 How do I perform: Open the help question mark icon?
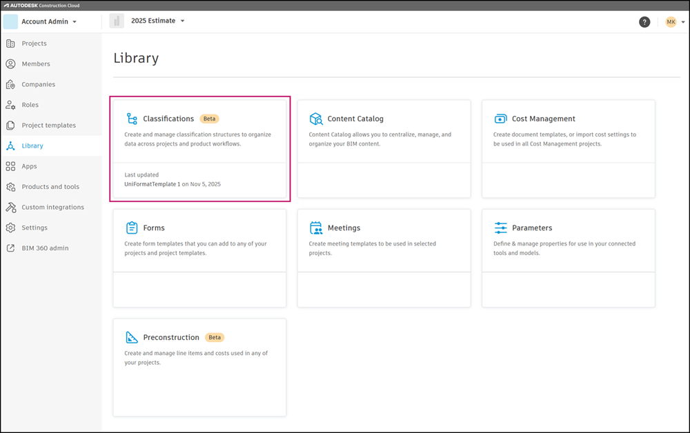pos(644,22)
